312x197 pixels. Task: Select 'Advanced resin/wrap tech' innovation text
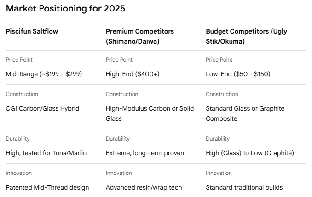click(x=144, y=187)
